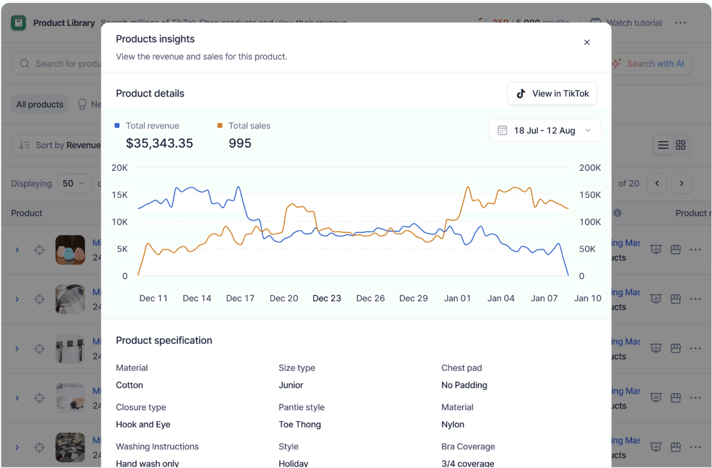Open the more options menu on the third row
Viewport: 712px width, 468px height.
pyautogui.click(x=695, y=348)
